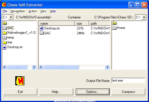Screen dimensions: 149x102
Task: Open the Navigation menu
Action: (18, 11)
